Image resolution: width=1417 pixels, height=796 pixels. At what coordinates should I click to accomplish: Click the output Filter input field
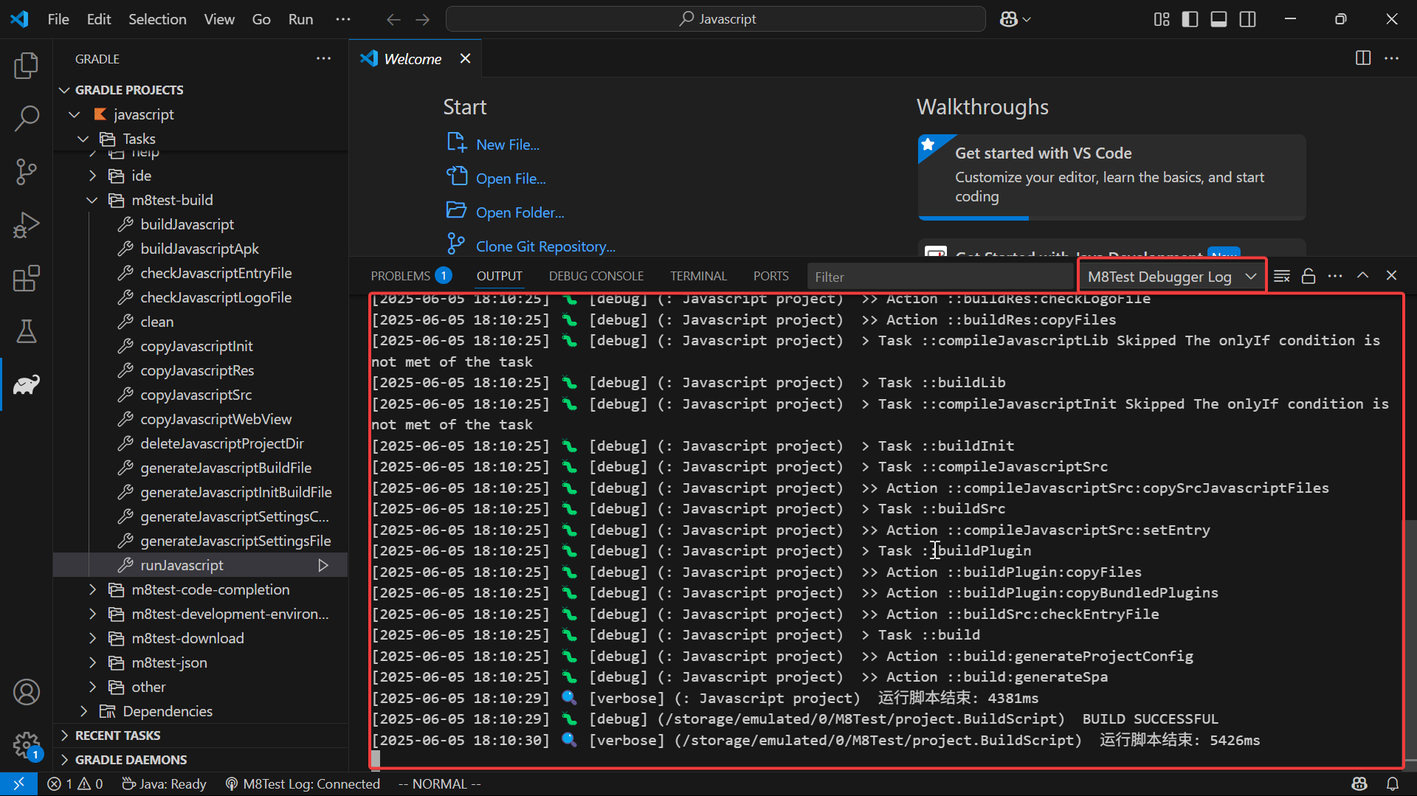coord(939,277)
